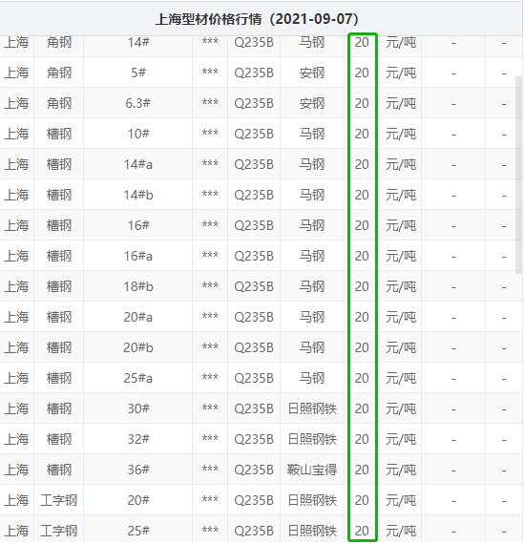Select the 16#a 槽钢 specification cell

coord(138,256)
